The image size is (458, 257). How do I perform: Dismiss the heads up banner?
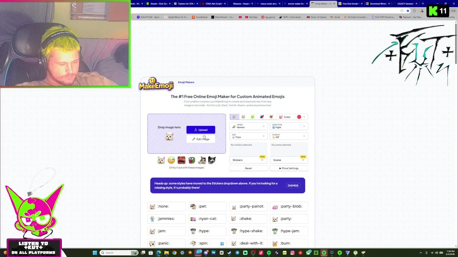click(293, 186)
